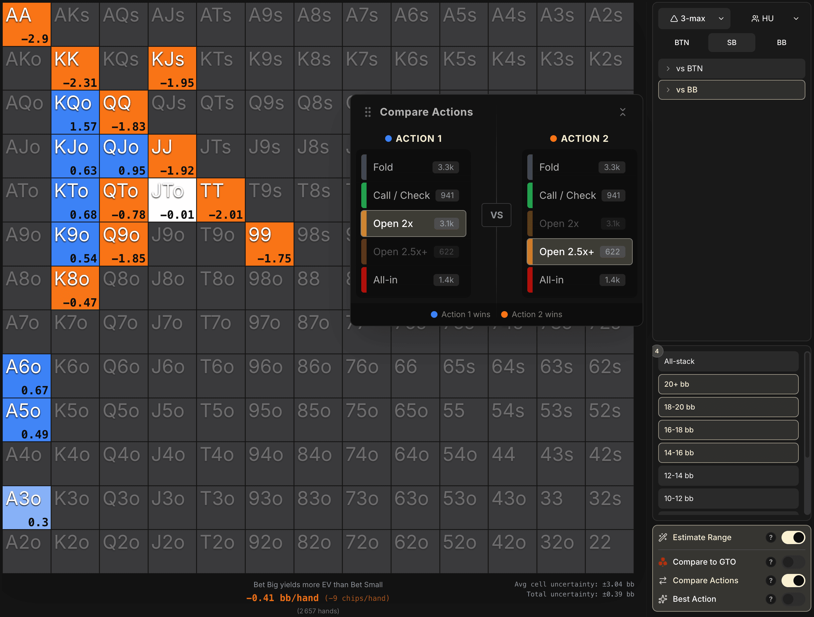
Task: Click the KJs hand cell
Action: [172, 68]
